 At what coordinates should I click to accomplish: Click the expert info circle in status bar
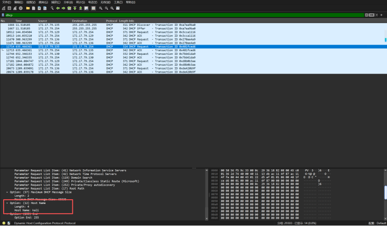pyautogui.click(x=4, y=223)
